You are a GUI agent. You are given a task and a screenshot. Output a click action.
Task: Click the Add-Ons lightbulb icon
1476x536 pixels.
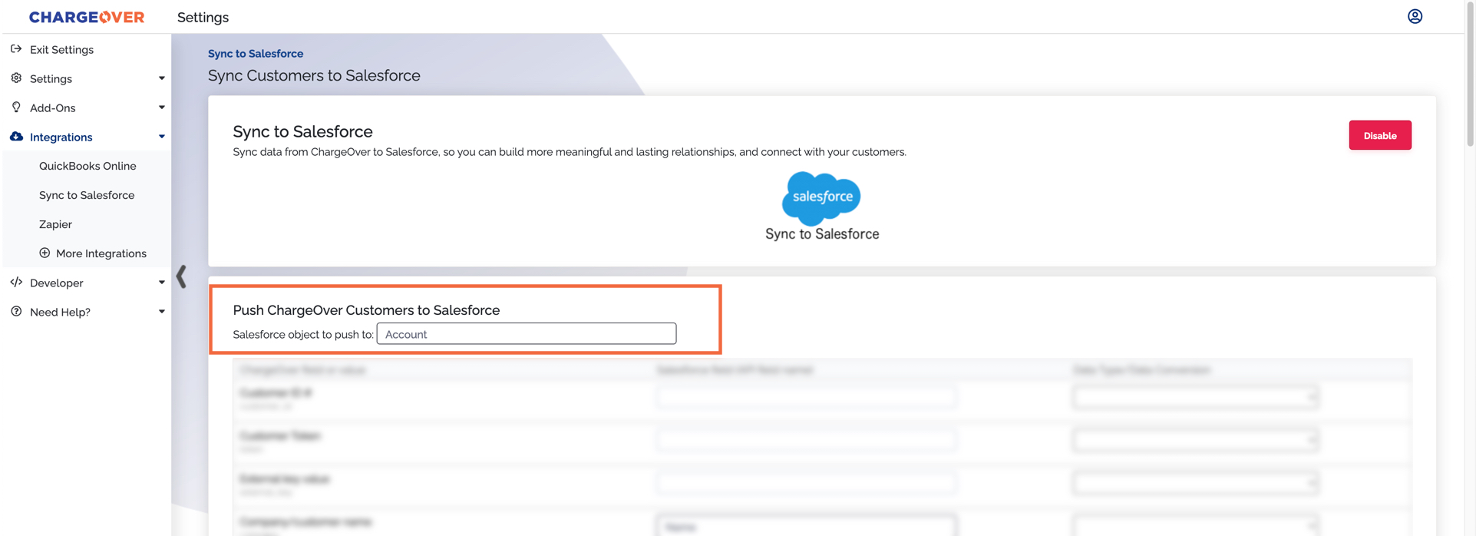click(x=16, y=108)
